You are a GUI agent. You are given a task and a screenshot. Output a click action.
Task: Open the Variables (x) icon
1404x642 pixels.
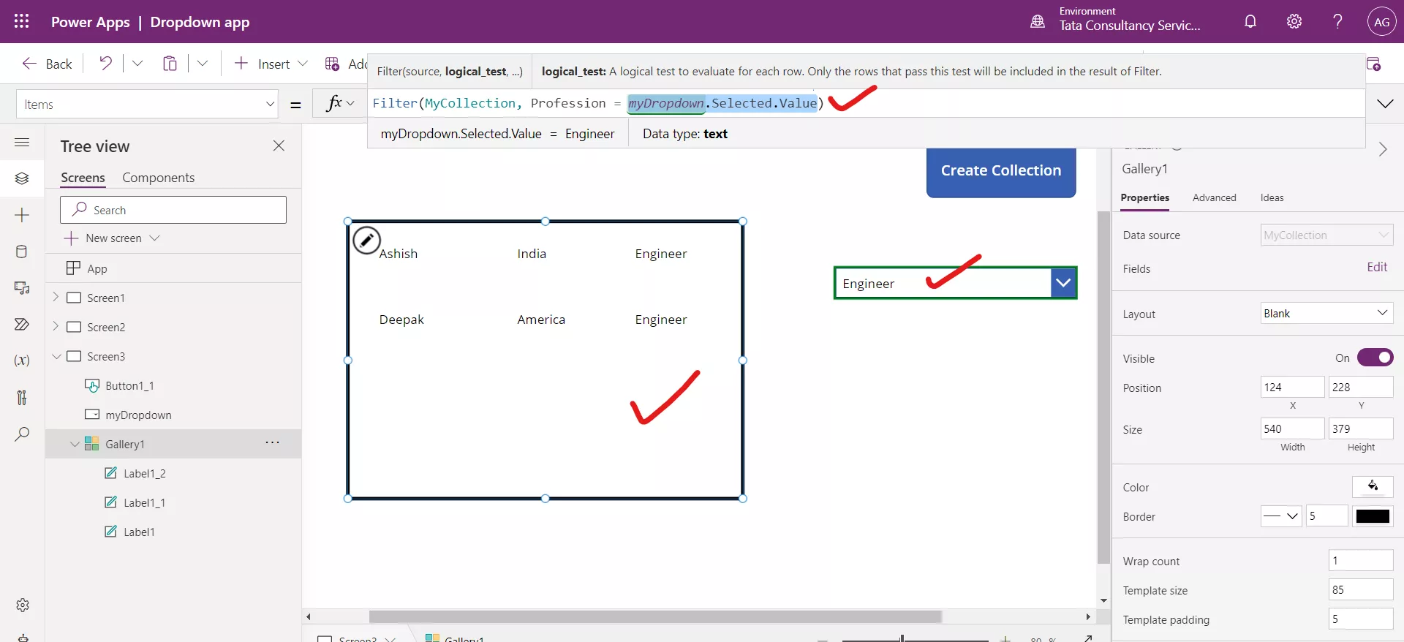point(22,360)
